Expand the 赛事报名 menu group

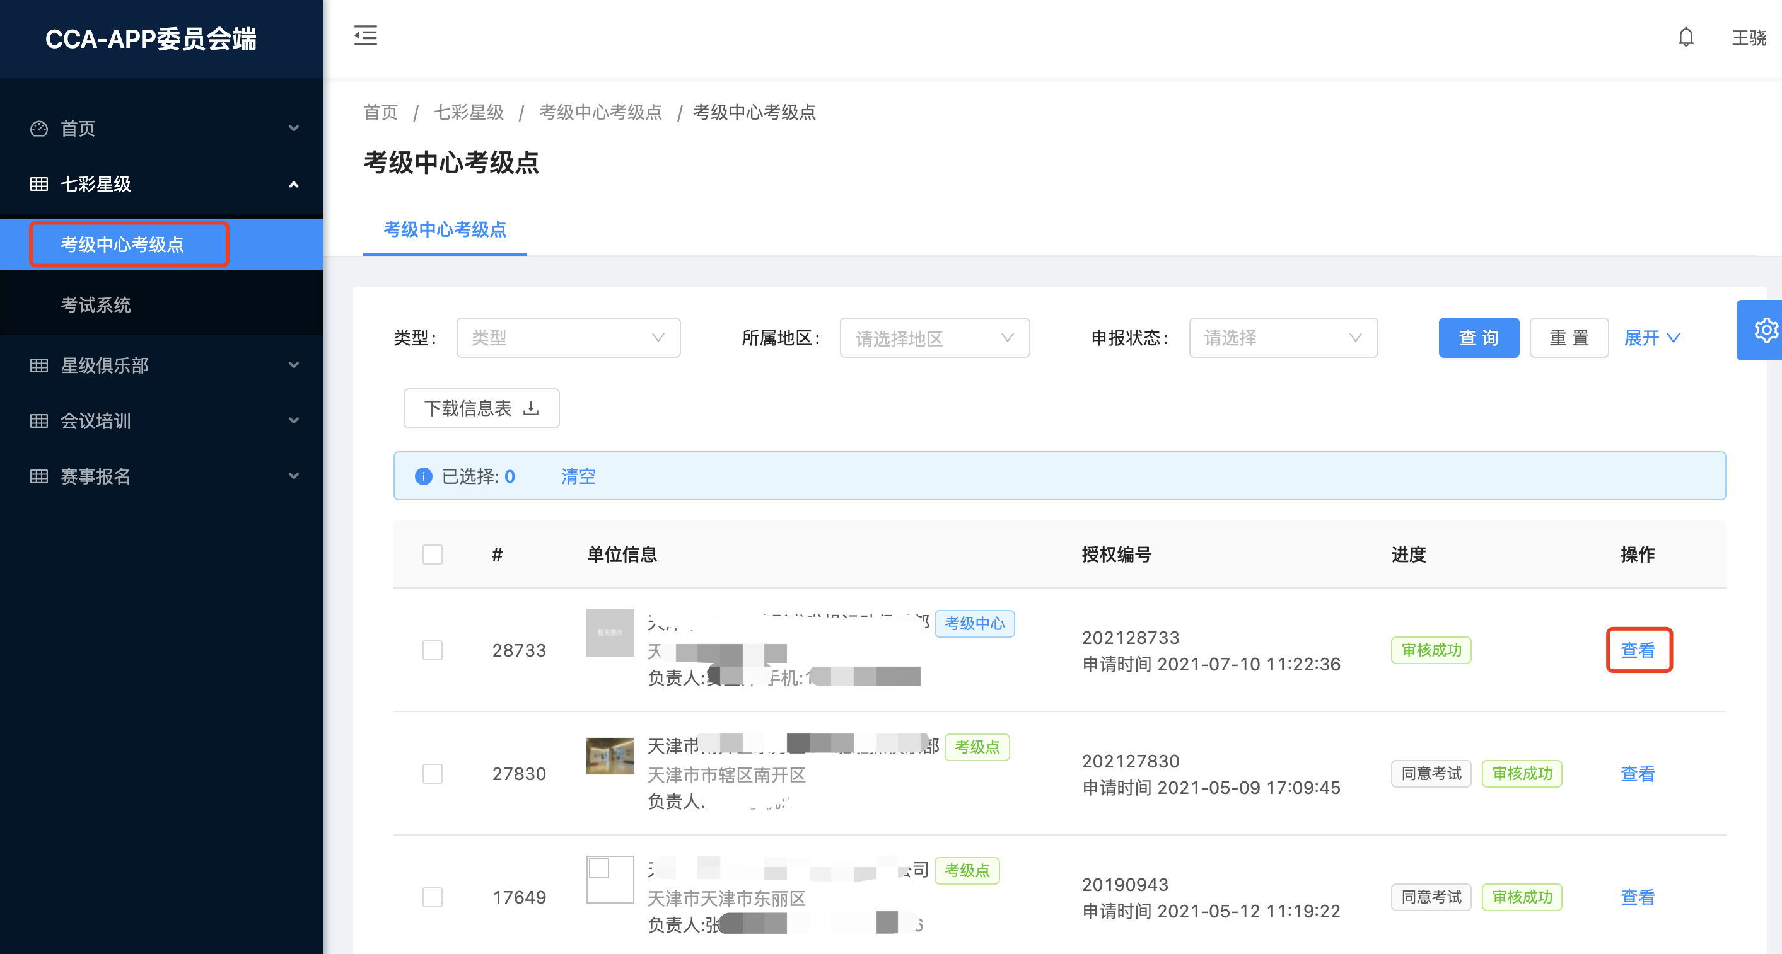click(161, 476)
